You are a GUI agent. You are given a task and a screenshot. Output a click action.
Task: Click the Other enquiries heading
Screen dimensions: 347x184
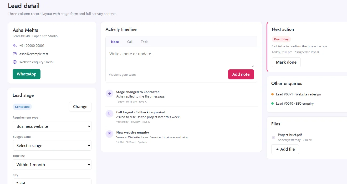click(x=287, y=84)
